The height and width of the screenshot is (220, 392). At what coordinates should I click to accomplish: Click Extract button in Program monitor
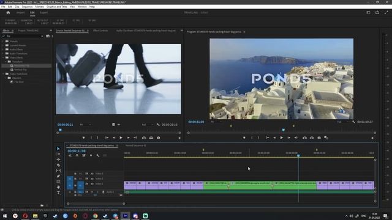tap(312, 137)
